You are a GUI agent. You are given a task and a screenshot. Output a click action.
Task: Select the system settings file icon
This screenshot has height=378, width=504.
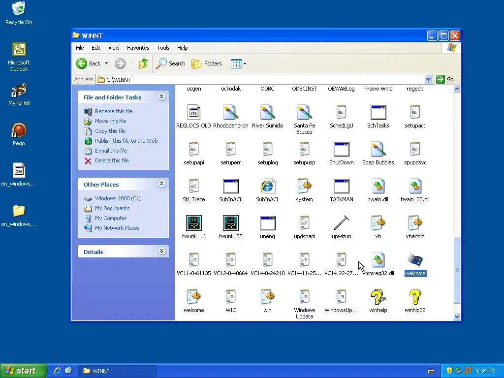point(304,187)
